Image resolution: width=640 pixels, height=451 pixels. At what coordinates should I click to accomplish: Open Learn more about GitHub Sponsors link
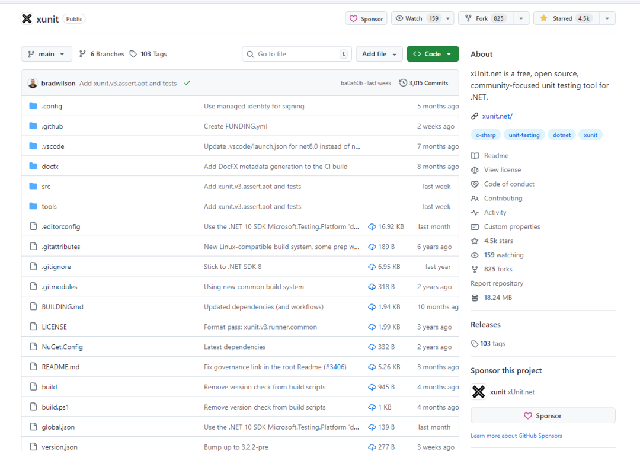tap(516, 436)
